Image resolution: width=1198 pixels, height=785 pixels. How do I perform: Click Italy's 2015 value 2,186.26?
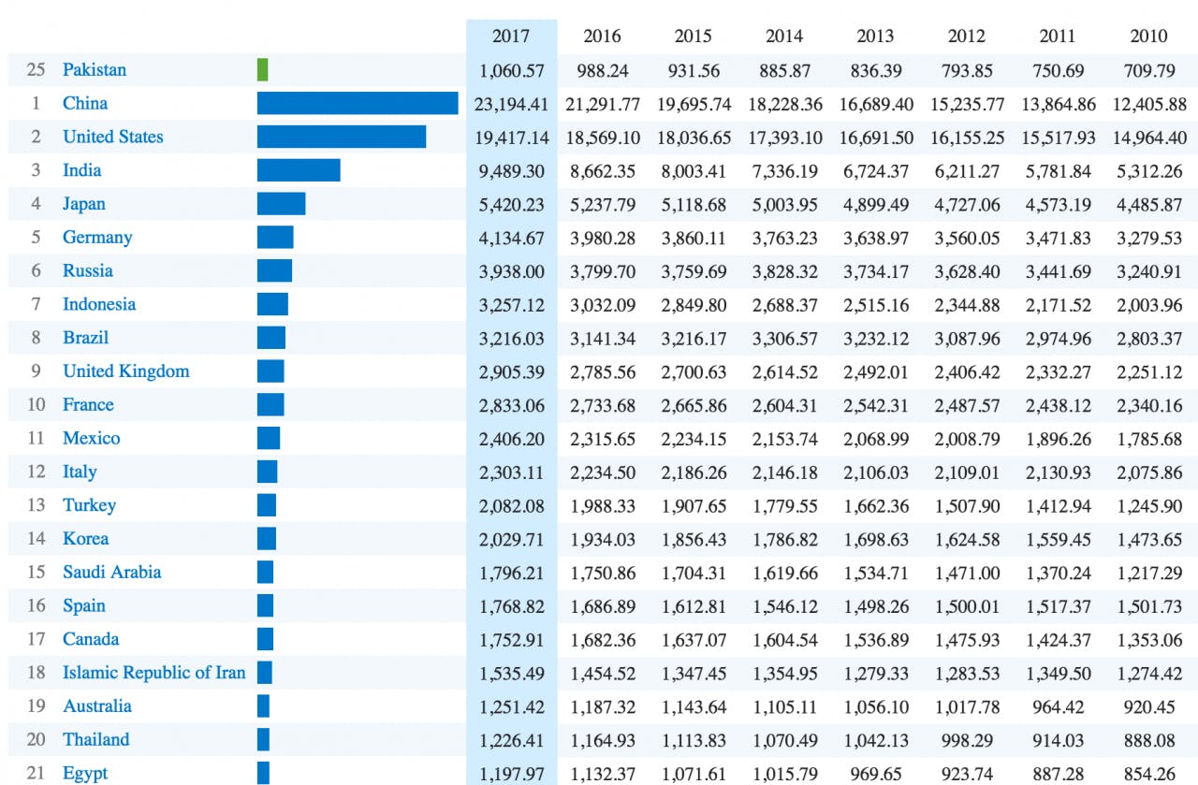(x=694, y=472)
